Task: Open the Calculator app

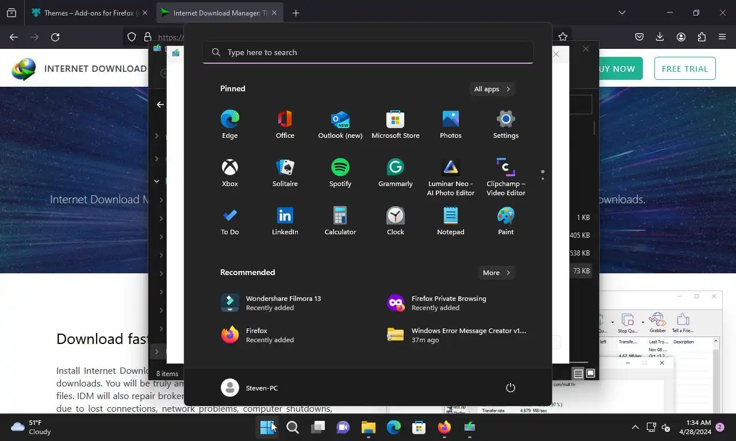Action: 340,221
